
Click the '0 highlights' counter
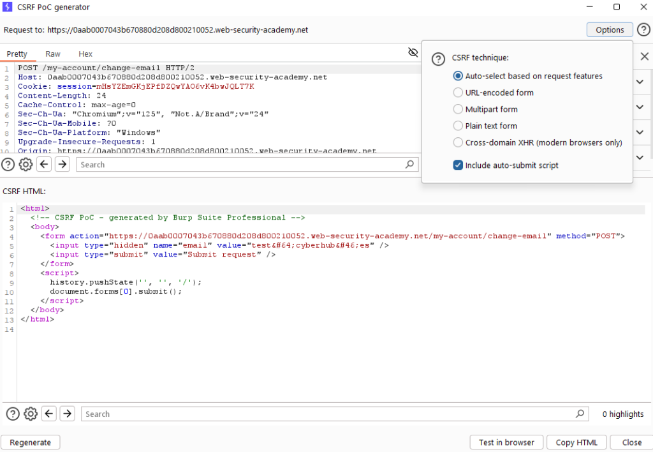point(622,414)
